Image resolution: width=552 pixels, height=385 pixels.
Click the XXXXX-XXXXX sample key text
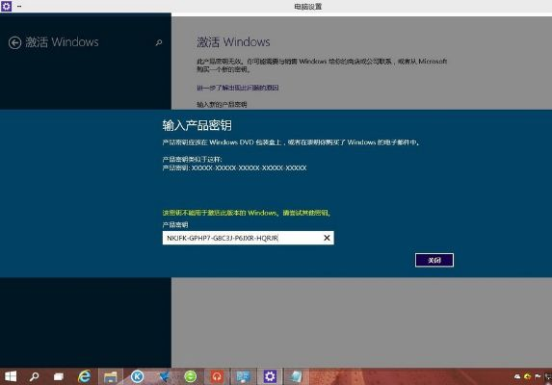[249, 168]
